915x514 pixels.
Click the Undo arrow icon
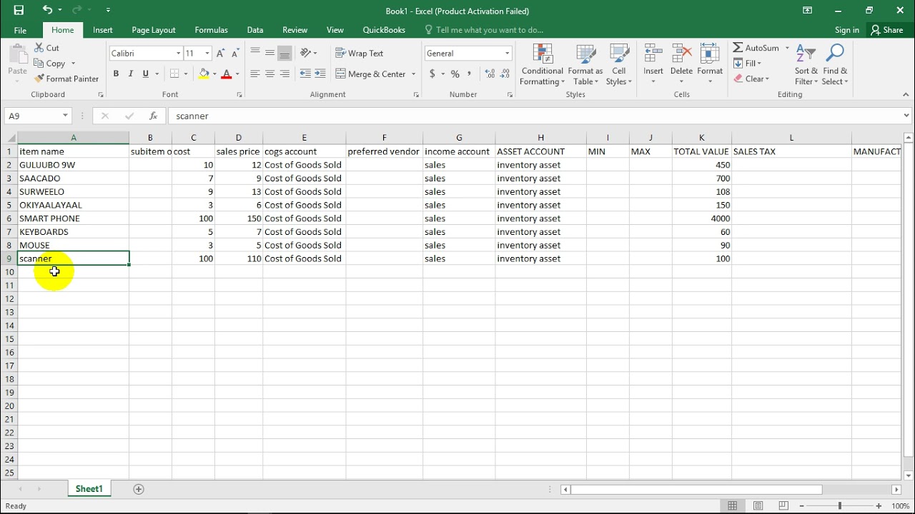(48, 10)
